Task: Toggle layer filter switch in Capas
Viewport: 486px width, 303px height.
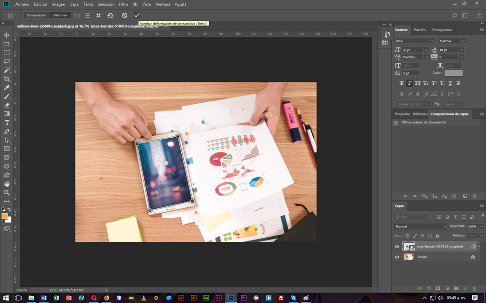Action: click(483, 215)
